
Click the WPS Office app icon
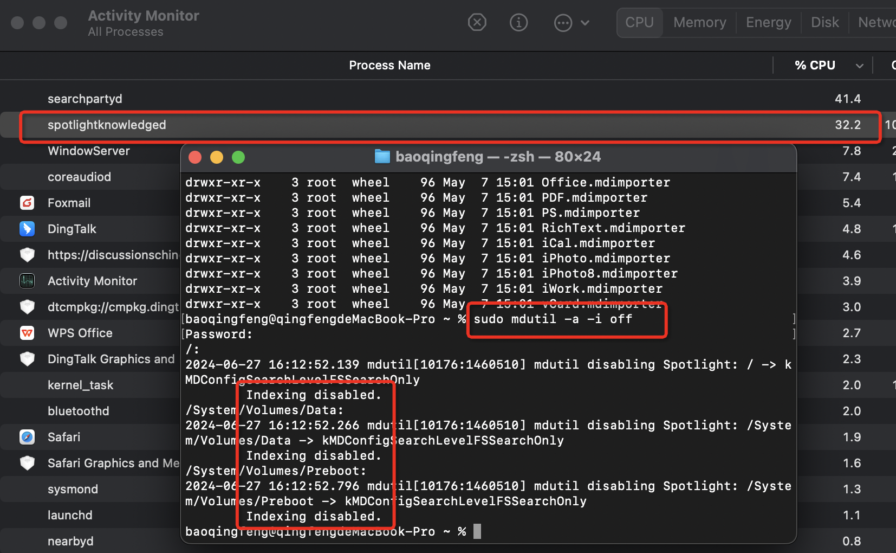27,333
